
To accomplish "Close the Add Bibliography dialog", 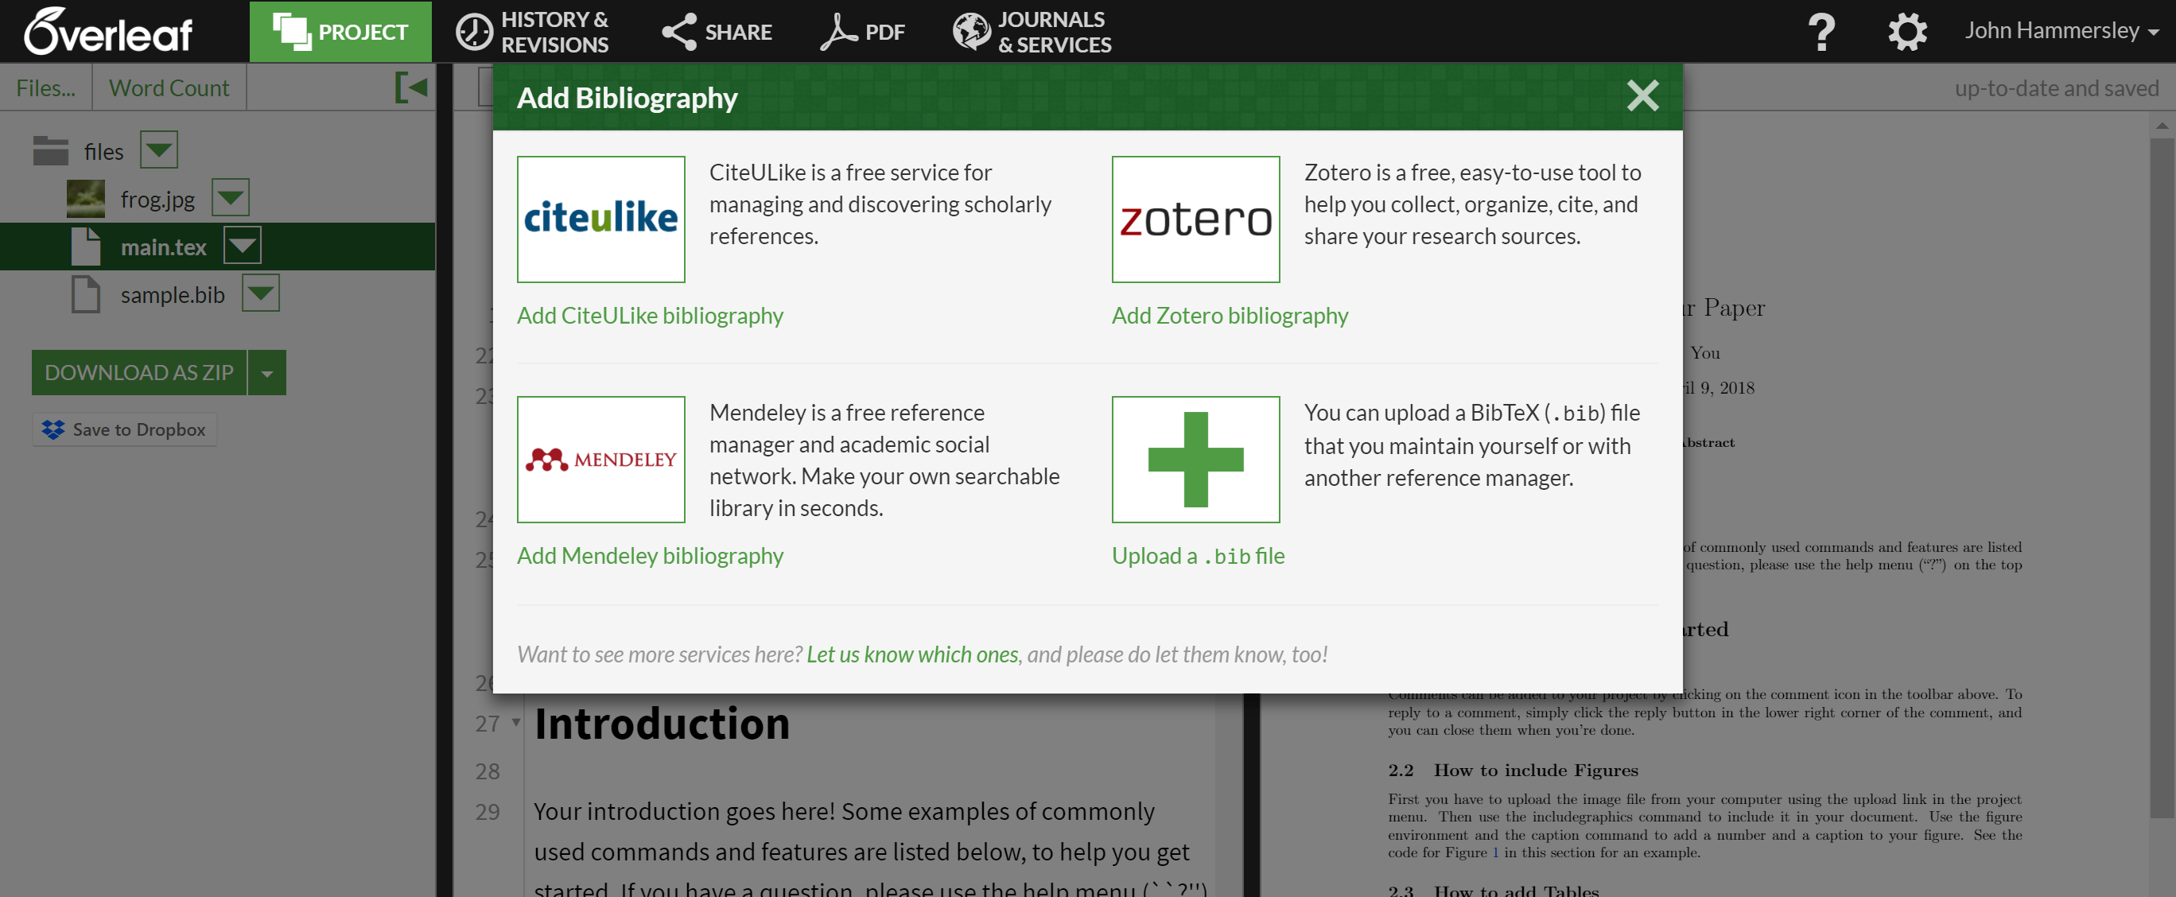I will [1642, 96].
